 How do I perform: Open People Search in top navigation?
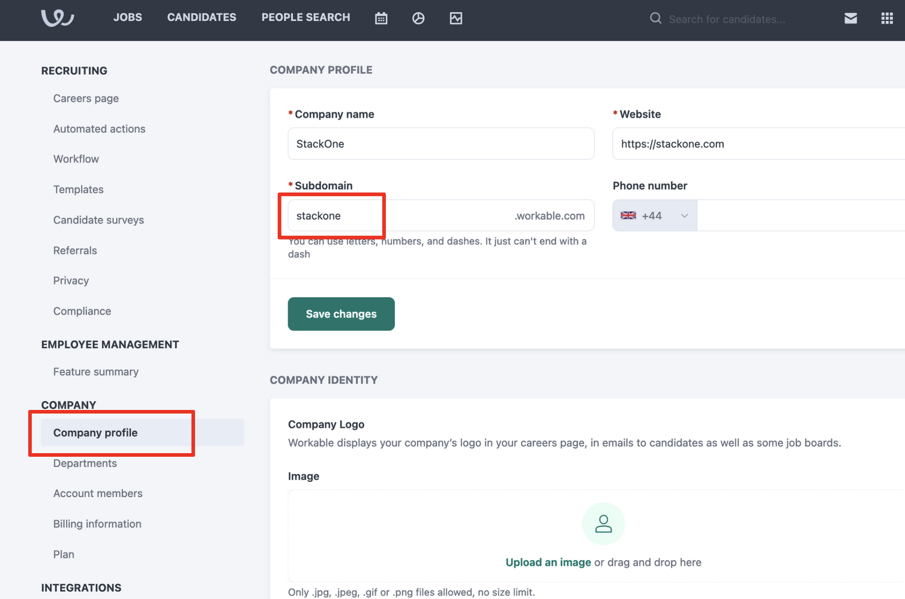305,17
